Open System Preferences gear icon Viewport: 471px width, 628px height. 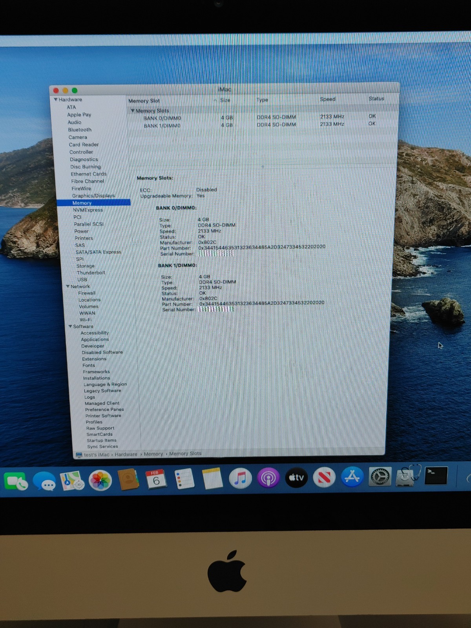pyautogui.click(x=380, y=476)
